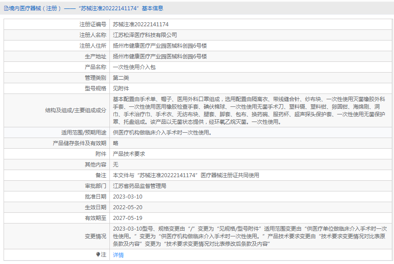Click the 注册人住所 address value
Viewport: 394px width, 264px height.
(160, 46)
